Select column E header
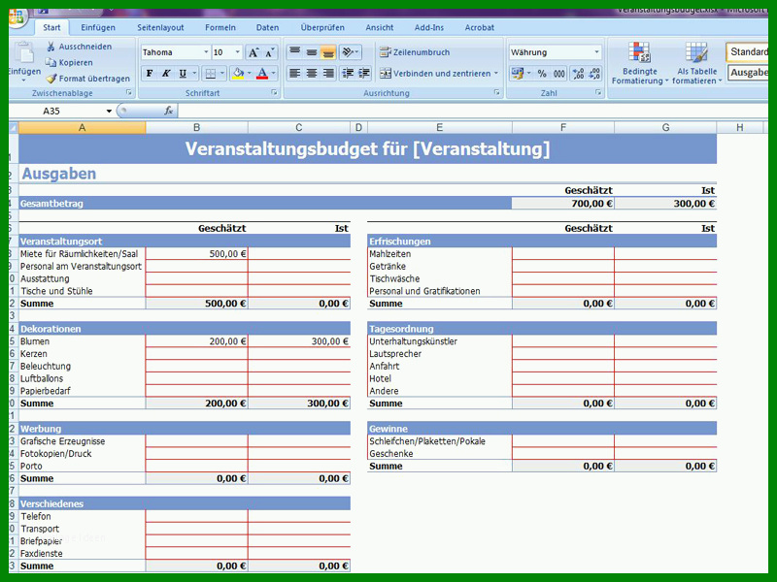777x582 pixels. pos(440,128)
